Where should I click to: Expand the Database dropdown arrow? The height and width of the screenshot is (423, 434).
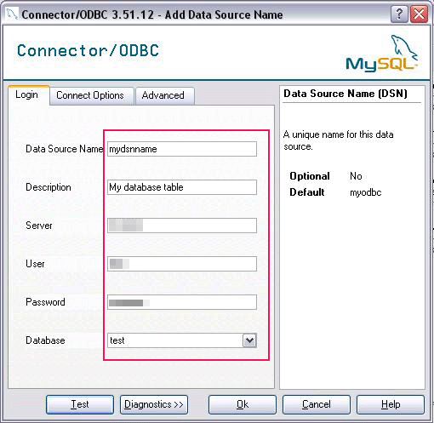click(x=249, y=340)
